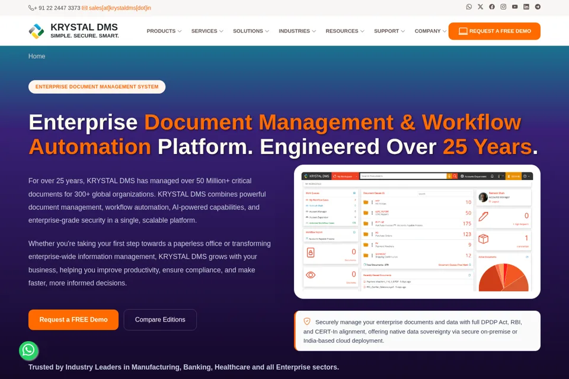Expand the Support menu
This screenshot has height=379, width=569.
[x=389, y=31]
